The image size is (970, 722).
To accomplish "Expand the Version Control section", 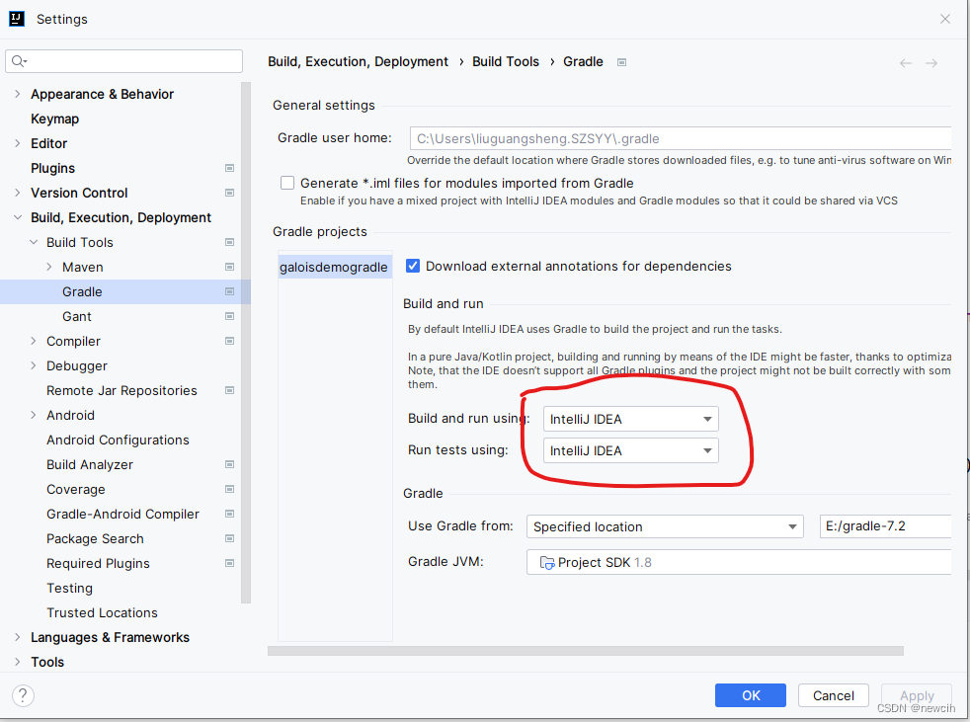I will [x=18, y=193].
